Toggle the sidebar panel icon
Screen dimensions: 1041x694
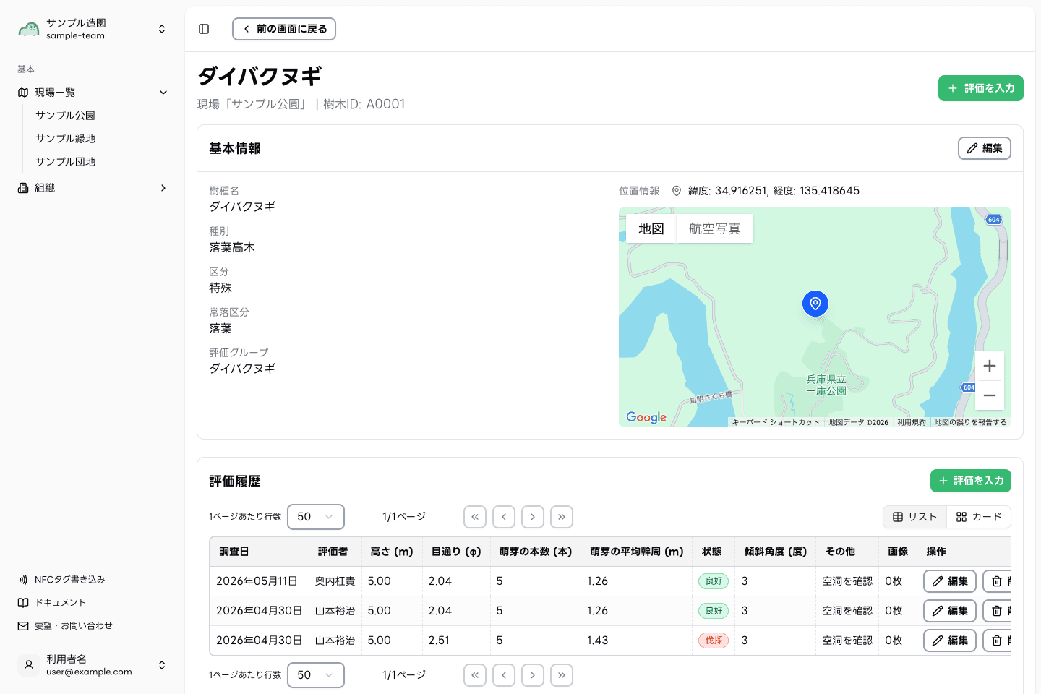point(204,29)
